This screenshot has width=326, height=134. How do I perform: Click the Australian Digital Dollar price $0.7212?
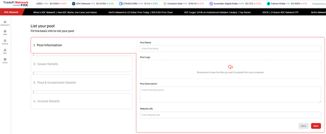click(x=249, y=4)
